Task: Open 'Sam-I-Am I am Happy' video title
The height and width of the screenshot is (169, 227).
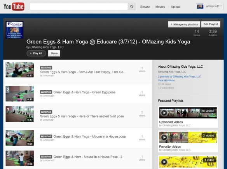Action: point(83,72)
